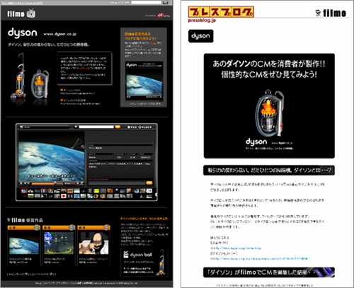Click the filmo logo at pressblog page top right
This screenshot has height=288, width=354.
331,13
